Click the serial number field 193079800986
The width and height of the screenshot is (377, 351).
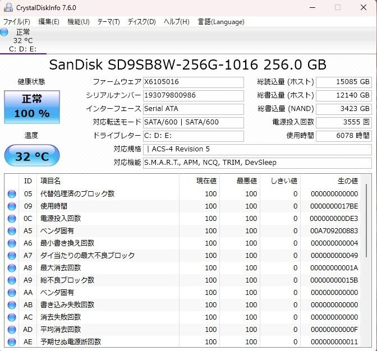pos(194,96)
